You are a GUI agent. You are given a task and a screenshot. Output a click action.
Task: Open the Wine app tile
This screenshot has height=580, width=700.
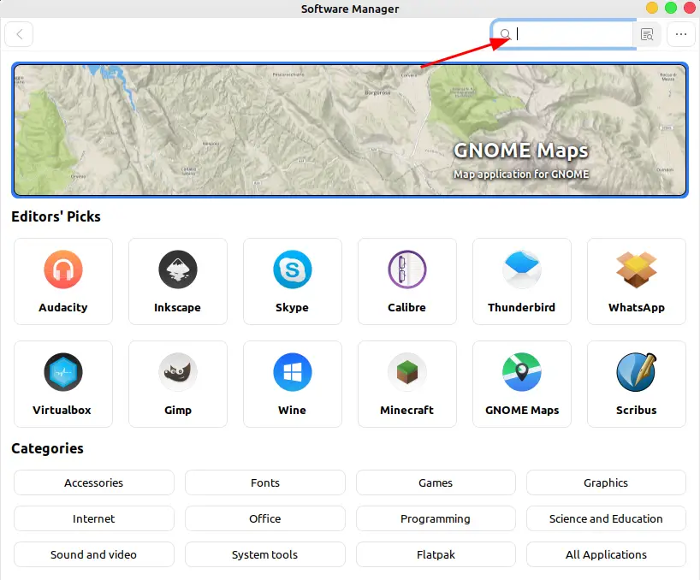[293, 384]
